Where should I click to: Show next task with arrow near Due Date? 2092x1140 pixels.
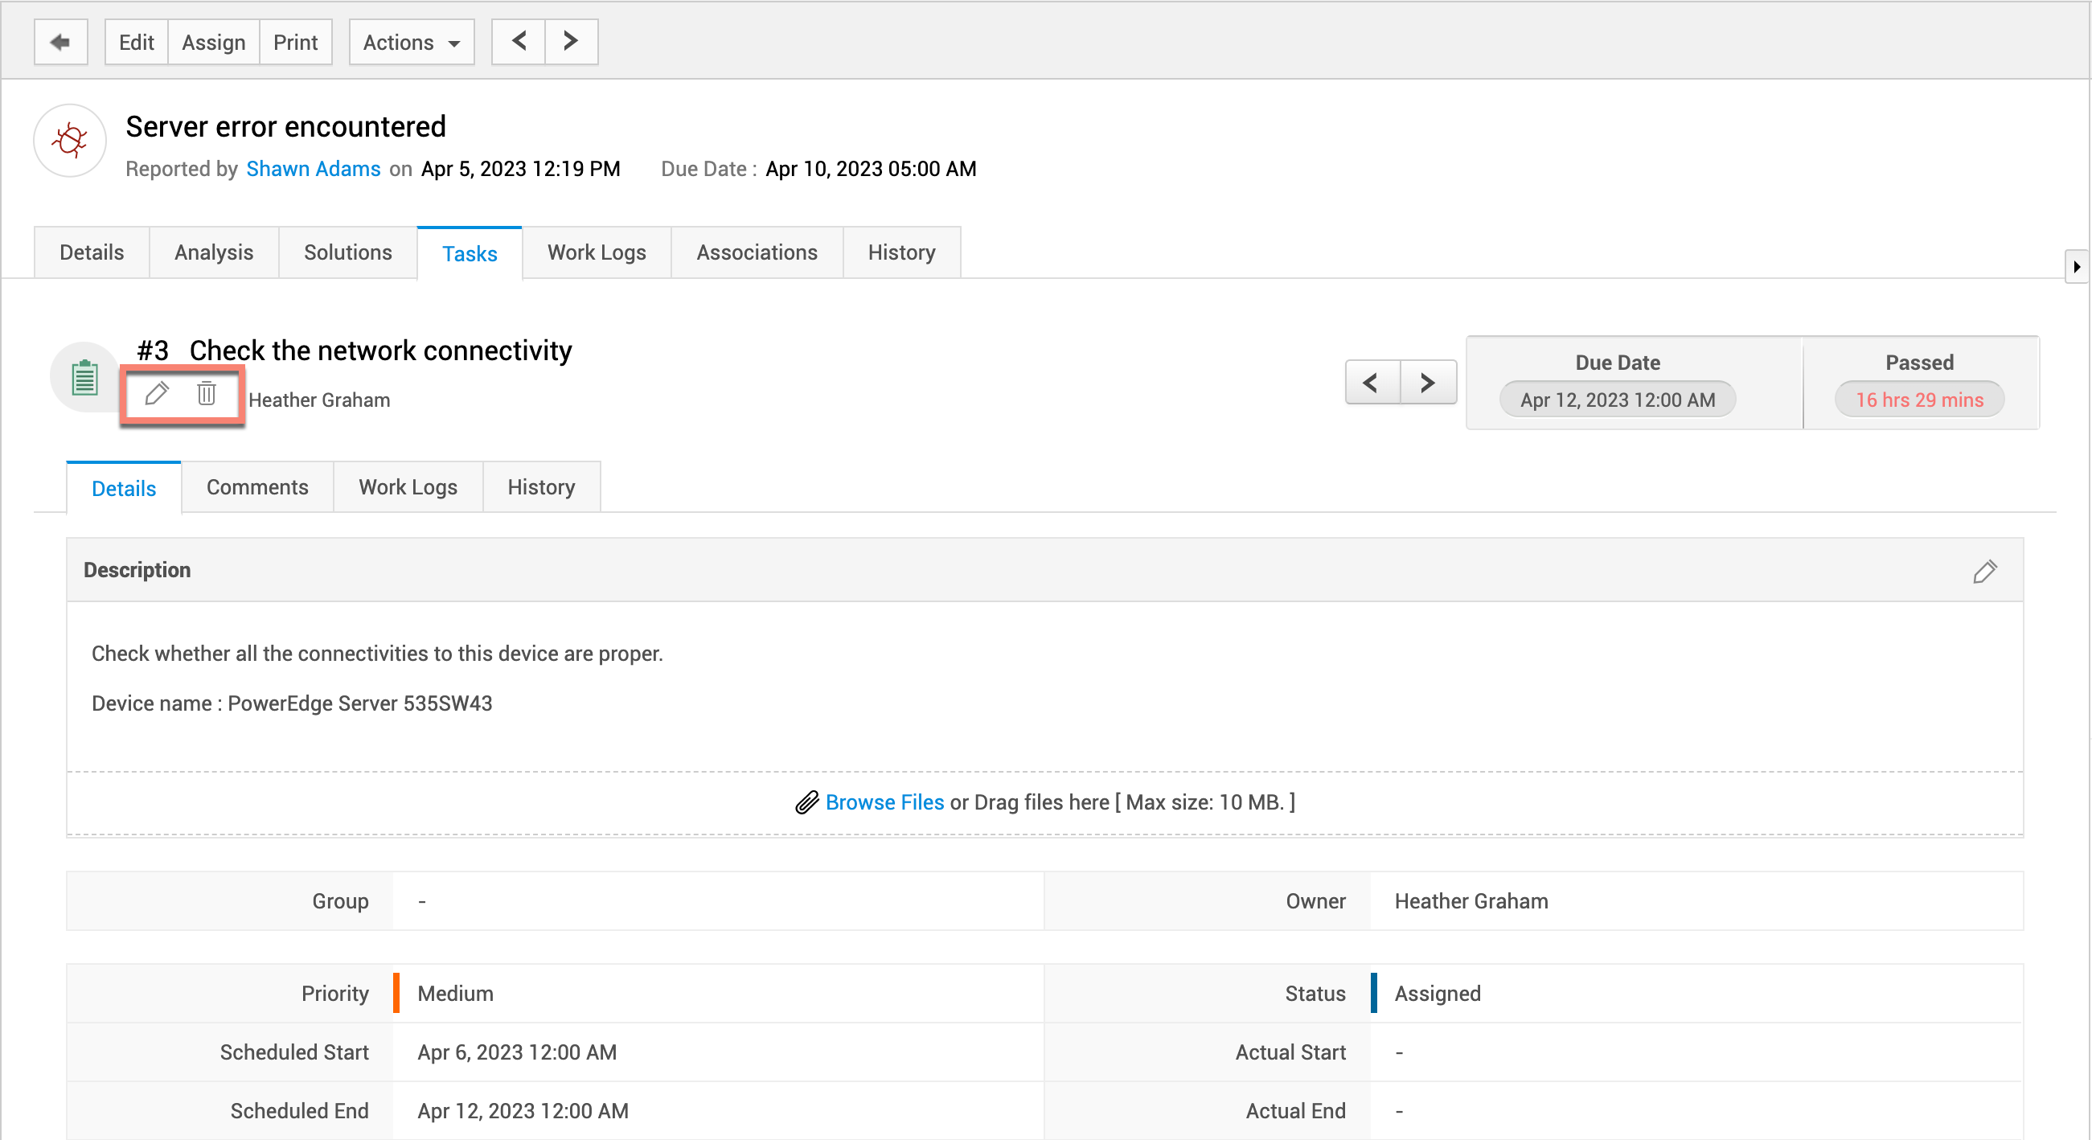(1428, 383)
